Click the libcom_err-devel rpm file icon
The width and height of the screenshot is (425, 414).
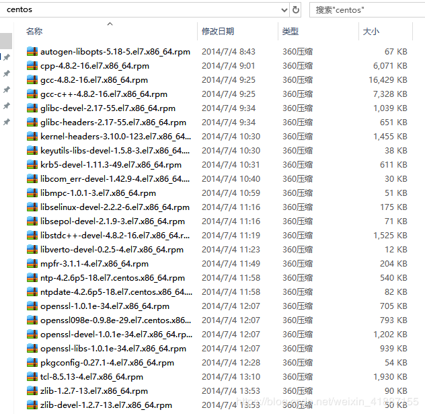32,178
